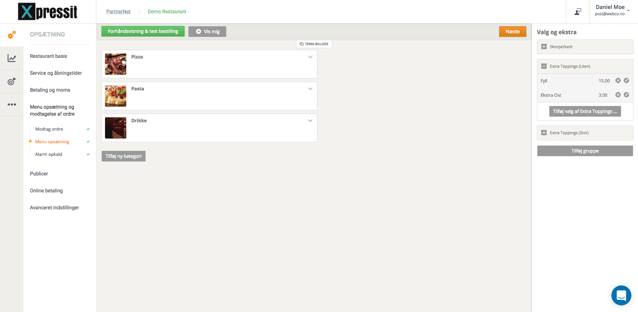The width and height of the screenshot is (638, 312).
Task: Expand the Extra Toppings (Stor) group
Action: point(544,133)
